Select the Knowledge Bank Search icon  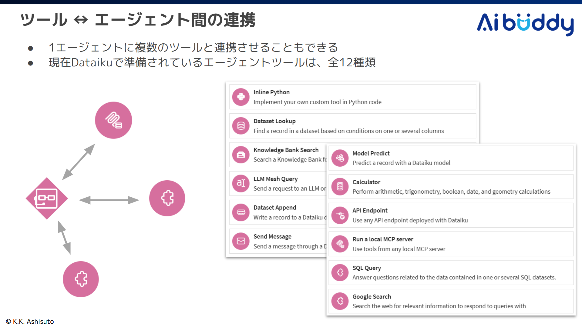point(241,155)
